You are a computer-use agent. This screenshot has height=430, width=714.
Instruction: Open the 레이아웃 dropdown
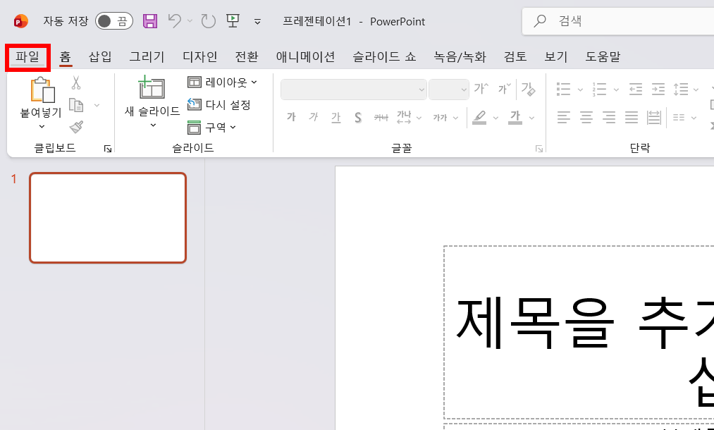tap(222, 82)
